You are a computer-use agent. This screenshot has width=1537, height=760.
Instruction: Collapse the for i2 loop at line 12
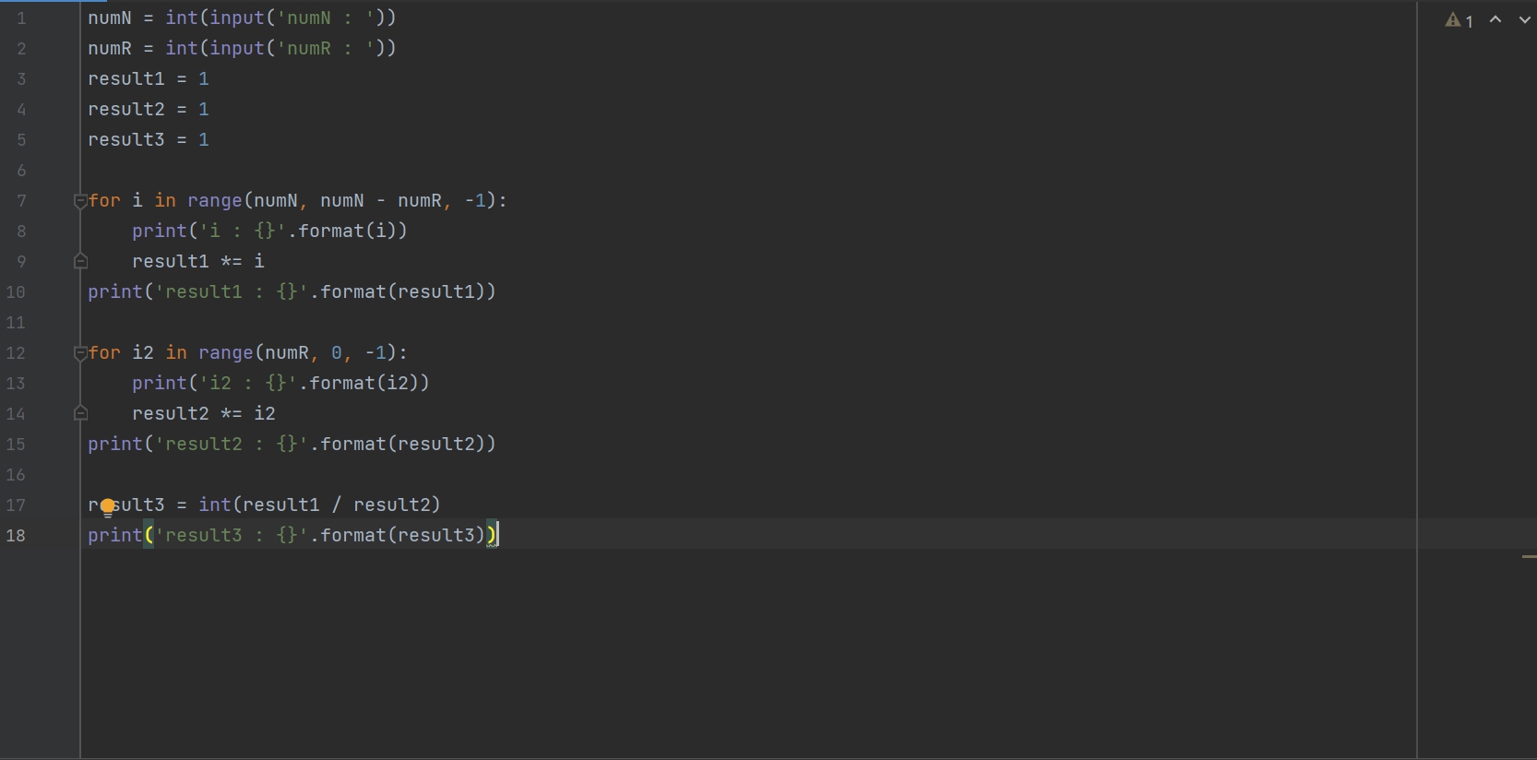[x=80, y=353]
